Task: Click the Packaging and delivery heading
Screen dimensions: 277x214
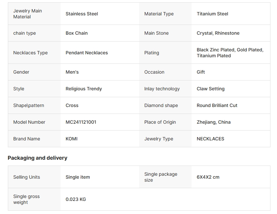Action: tap(37, 158)
